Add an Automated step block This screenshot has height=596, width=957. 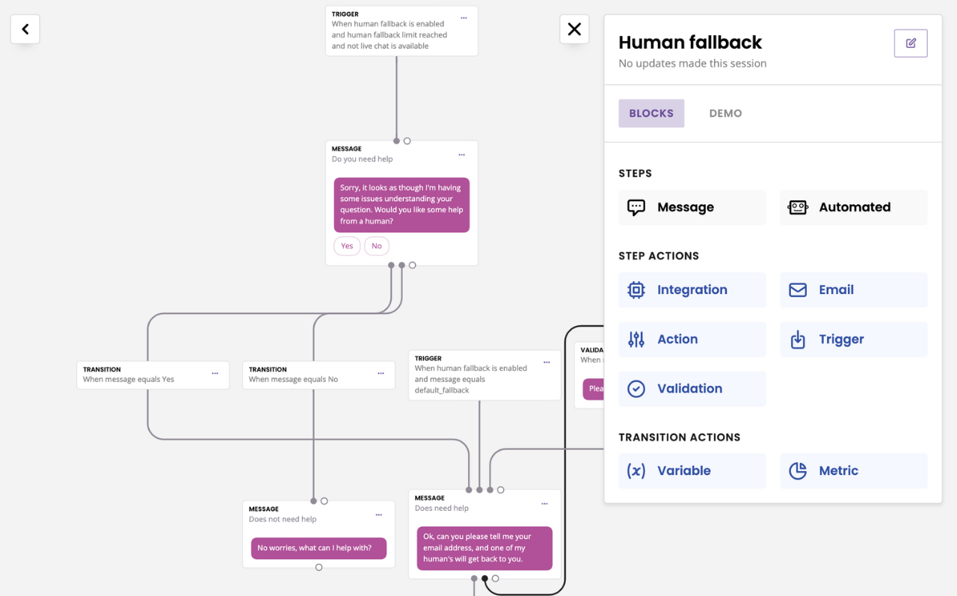pyautogui.click(x=853, y=207)
